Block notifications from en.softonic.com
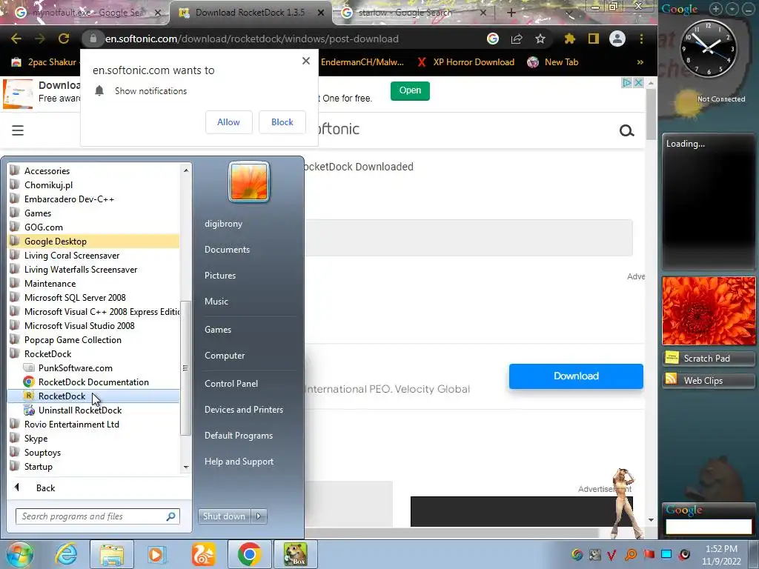 282,122
